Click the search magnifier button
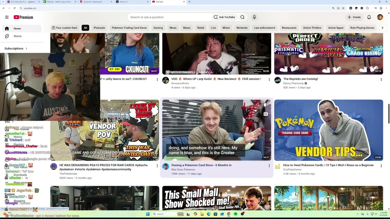 coord(243,17)
